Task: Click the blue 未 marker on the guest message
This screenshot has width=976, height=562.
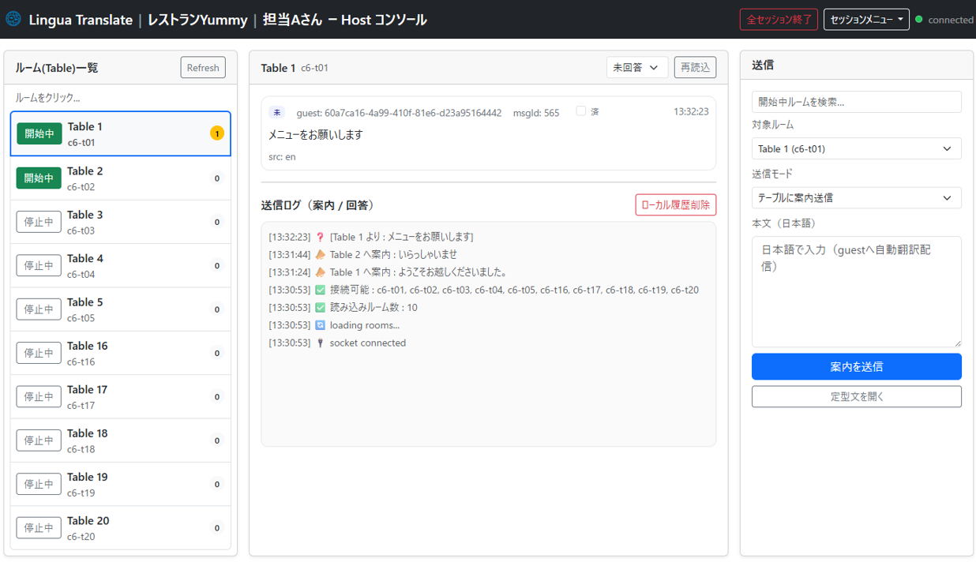Action: pos(276,112)
